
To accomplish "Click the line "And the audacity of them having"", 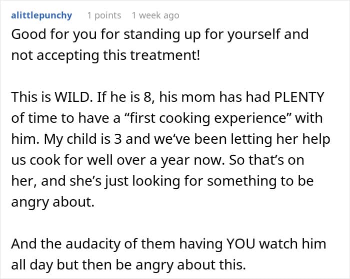I will [x=110, y=244].
